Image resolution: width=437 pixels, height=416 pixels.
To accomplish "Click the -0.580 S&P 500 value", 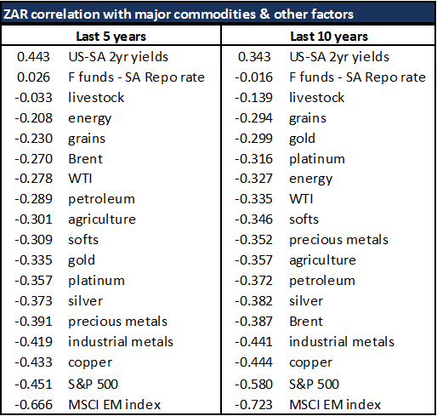I will (x=253, y=385).
